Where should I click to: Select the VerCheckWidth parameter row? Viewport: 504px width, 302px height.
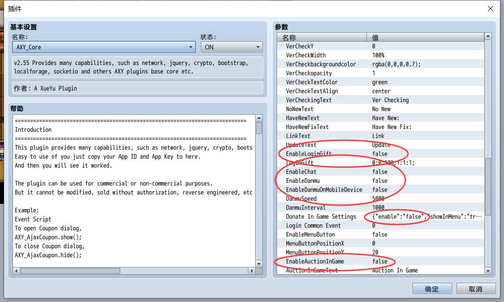tap(381, 55)
